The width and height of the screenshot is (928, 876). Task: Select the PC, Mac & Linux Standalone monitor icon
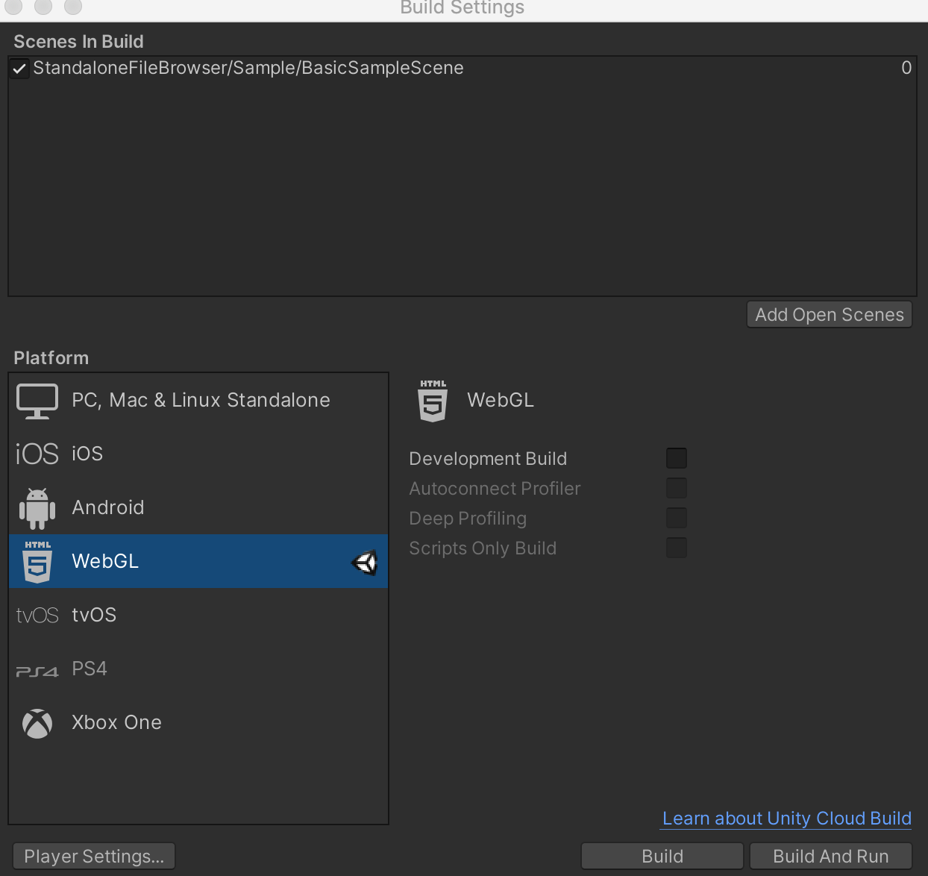[37, 401]
